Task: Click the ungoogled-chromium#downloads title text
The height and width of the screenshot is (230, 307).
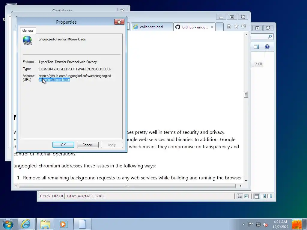Action: (62, 39)
